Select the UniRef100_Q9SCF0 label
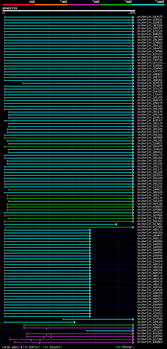 click(x=150, y=28)
